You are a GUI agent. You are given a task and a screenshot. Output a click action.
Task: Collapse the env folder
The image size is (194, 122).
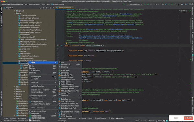pos(15,13)
